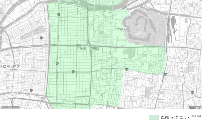Click the green legend color swatch
Image resolution: width=202 pixels, height=121 pixels.
pos(153,117)
